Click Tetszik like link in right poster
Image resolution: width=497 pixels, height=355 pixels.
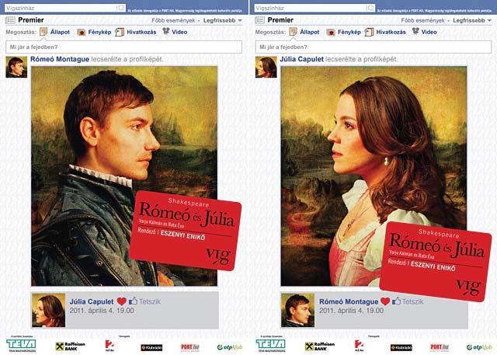[412, 301]
